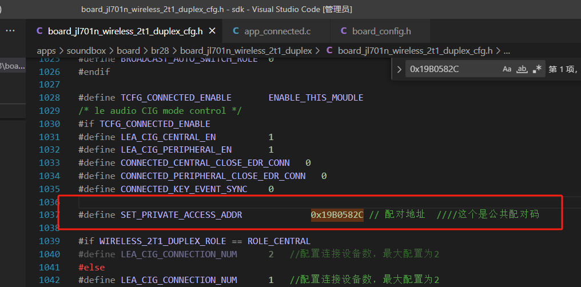Viewport: 581px width, 287px height.
Task: Select the board_jl701n_wireless_2t1_duplex_cfg.h tab
Action: click(x=125, y=31)
